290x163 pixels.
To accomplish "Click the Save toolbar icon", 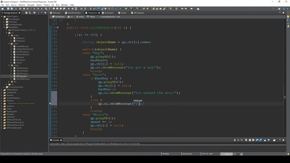I will tap(8, 9).
